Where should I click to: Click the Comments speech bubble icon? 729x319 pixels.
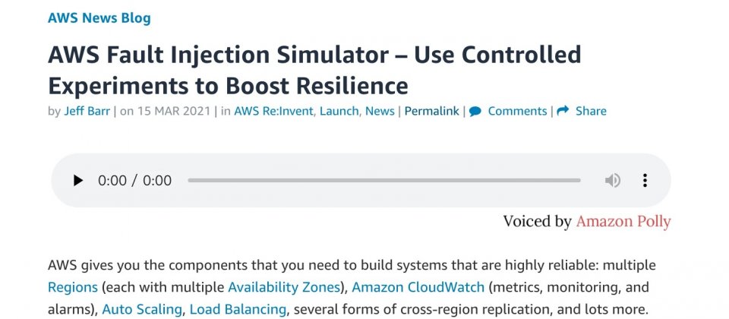[475, 112]
